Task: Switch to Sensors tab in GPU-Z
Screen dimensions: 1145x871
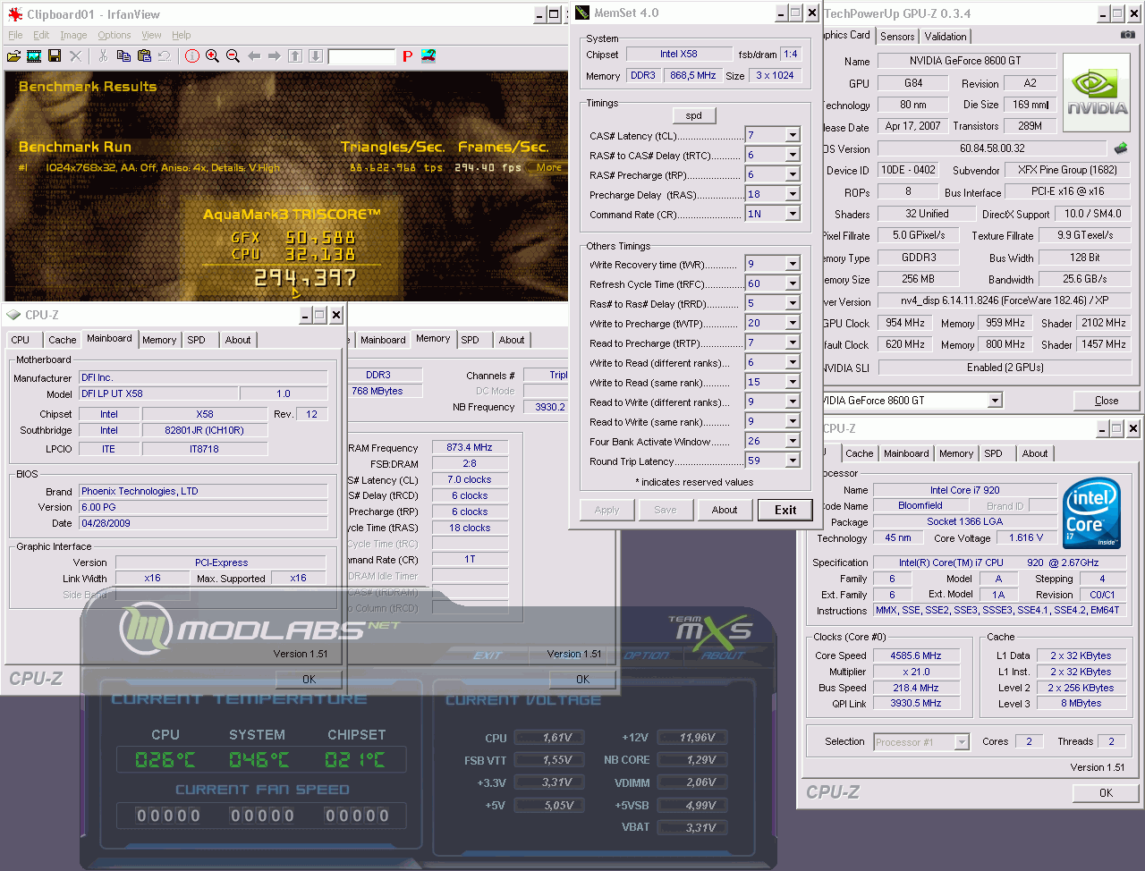Action: 897,37
